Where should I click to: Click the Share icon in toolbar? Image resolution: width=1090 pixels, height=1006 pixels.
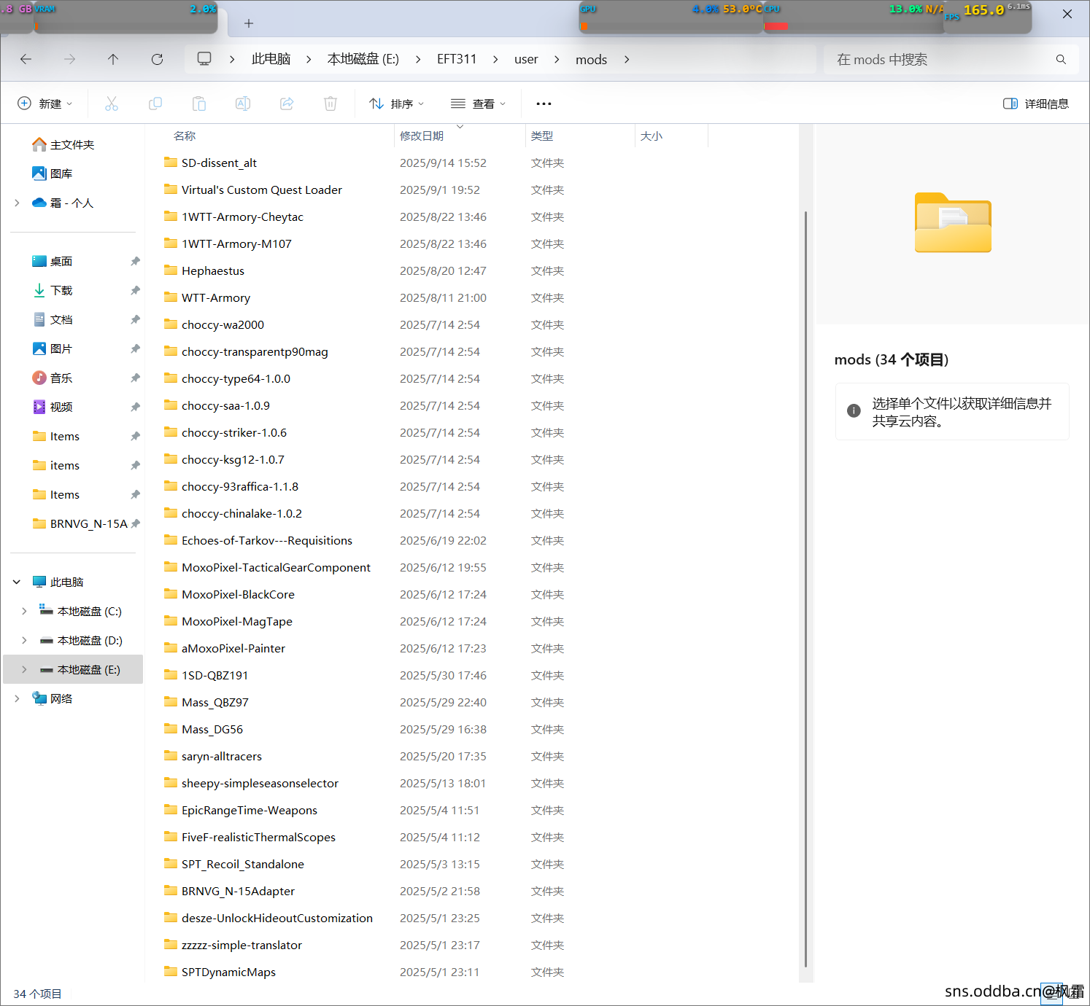pyautogui.click(x=287, y=104)
